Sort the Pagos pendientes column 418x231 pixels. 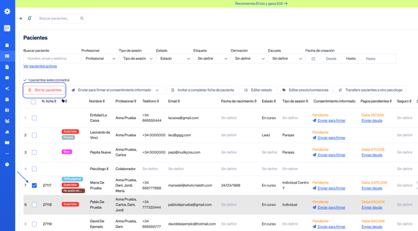pyautogui.click(x=376, y=101)
